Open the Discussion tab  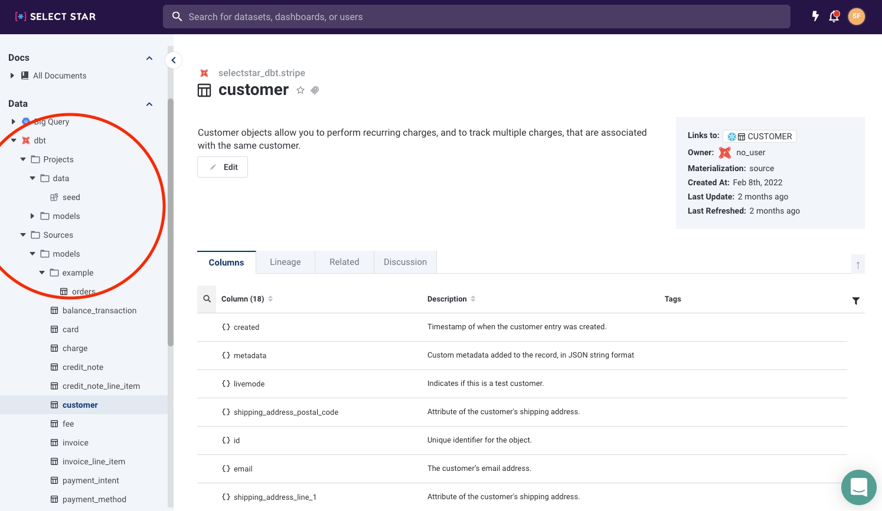(x=405, y=262)
